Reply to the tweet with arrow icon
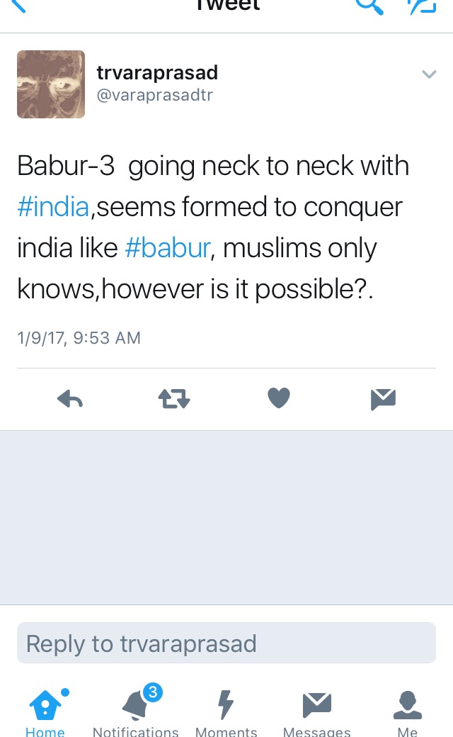This screenshot has width=453, height=737. pyautogui.click(x=70, y=399)
